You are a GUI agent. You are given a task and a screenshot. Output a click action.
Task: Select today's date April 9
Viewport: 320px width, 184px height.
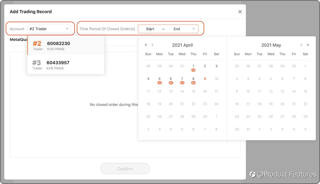click(x=205, y=79)
